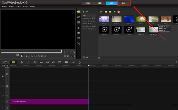Switch to the Capture step tab

tap(100, 3)
